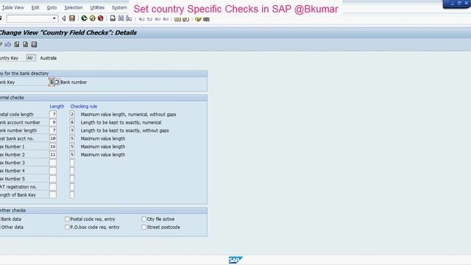
Task: Click empty Tax Number 3 length field
Action: (53, 163)
